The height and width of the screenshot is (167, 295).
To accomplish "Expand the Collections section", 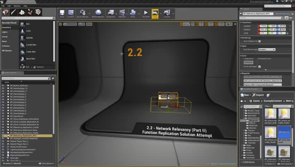I will 248,162.
